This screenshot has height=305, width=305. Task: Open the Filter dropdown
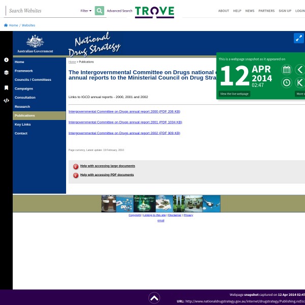pos(86,11)
